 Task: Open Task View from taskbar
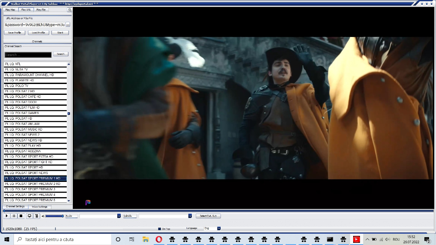[x=132, y=239]
